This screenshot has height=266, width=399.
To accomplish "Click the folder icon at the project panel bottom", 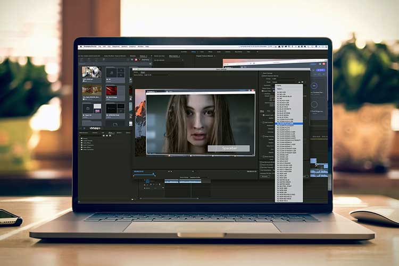I will coord(116,124).
